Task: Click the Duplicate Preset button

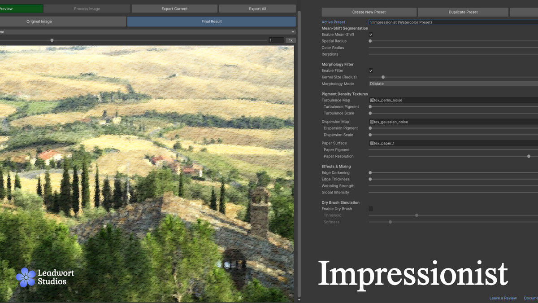Action: pos(463,12)
